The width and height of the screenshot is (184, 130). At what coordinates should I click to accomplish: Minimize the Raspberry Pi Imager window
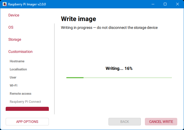(153, 4)
